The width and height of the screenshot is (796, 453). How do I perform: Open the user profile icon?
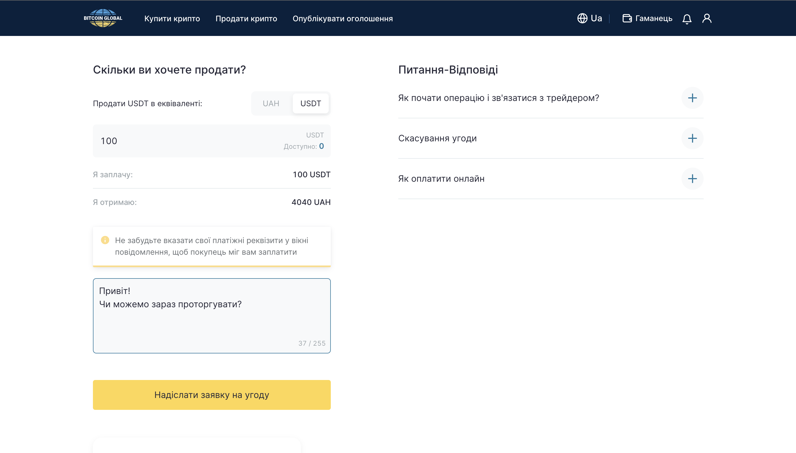coord(707,18)
